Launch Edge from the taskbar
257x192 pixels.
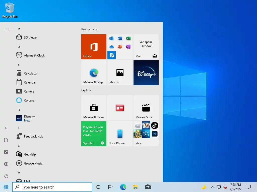point(123,187)
